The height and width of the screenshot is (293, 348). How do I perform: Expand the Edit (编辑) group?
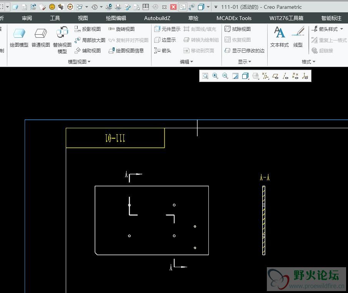point(186,62)
